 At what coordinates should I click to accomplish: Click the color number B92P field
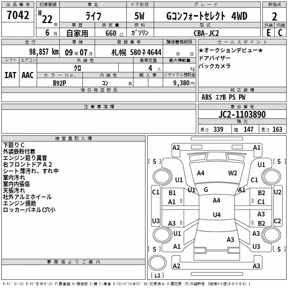tap(59, 83)
